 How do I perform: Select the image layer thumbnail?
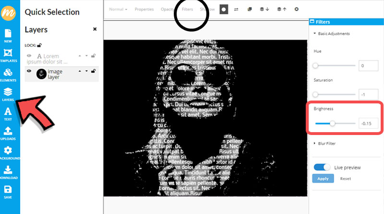(x=41, y=74)
